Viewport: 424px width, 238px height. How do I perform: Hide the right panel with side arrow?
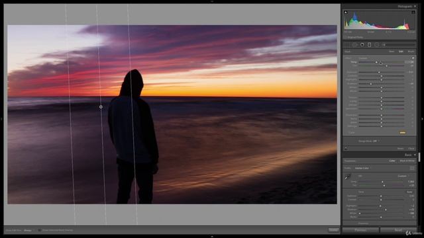422,119
